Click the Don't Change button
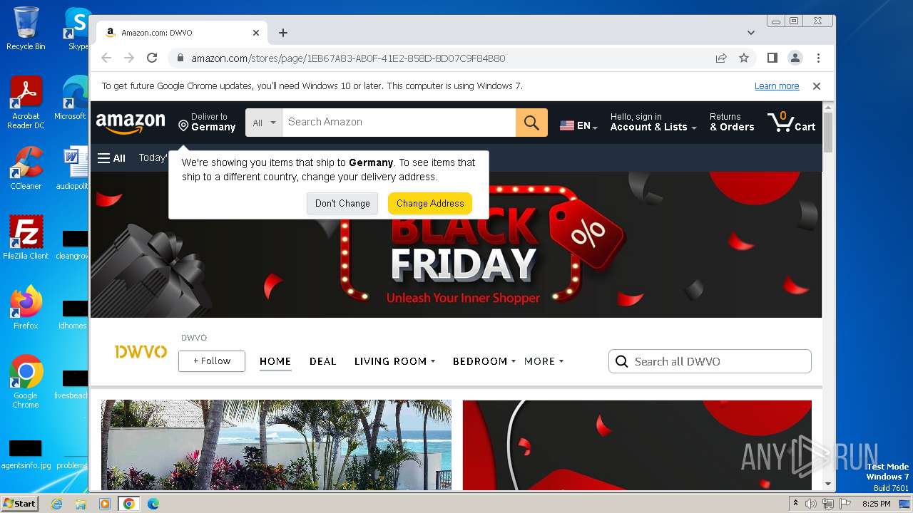The height and width of the screenshot is (513, 913). pos(342,203)
